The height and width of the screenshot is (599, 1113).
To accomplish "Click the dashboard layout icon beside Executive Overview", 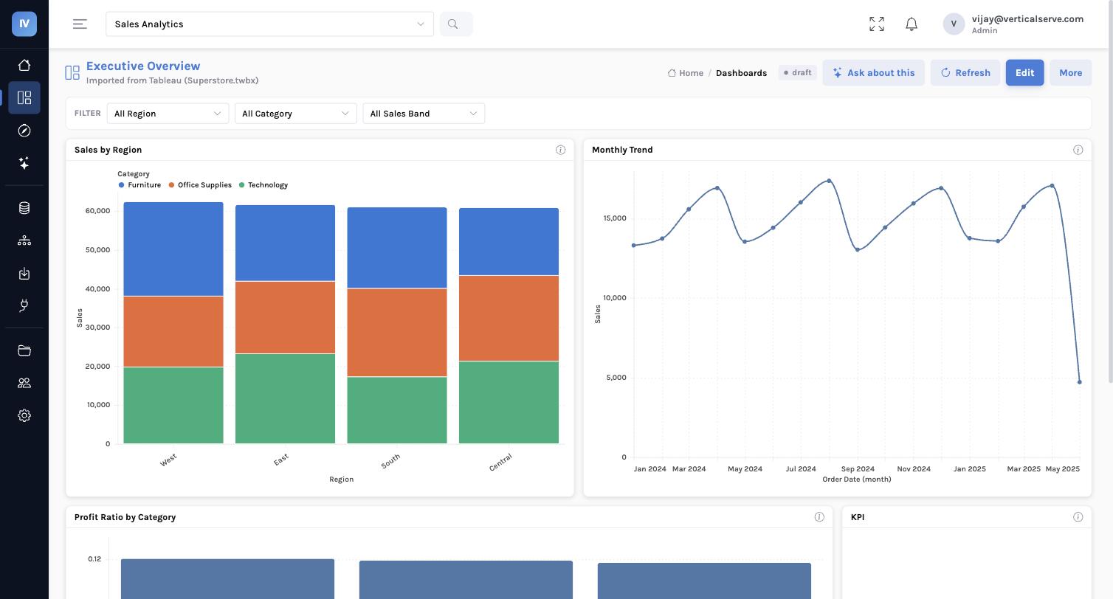I will click(72, 72).
